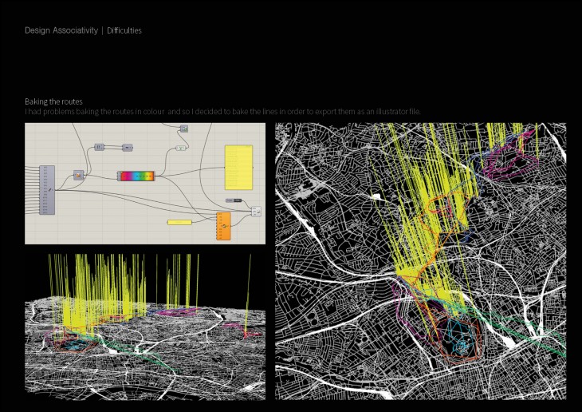Open the 3D perspective map view image
The width and height of the screenshot is (582, 412).
(145, 327)
